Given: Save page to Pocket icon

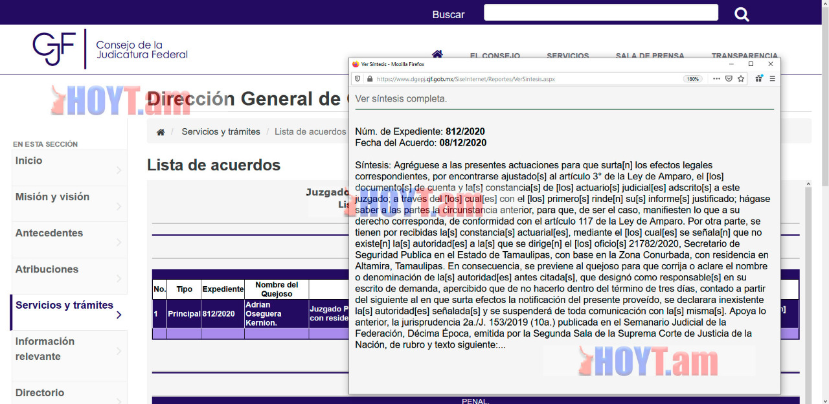Looking at the screenshot, I should tap(729, 79).
